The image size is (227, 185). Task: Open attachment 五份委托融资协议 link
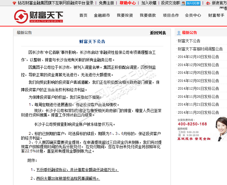77,170
